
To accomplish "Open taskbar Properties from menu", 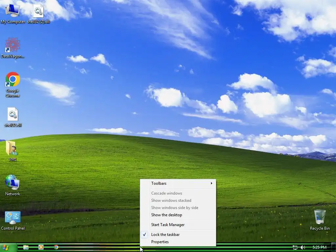I will coord(178,242).
